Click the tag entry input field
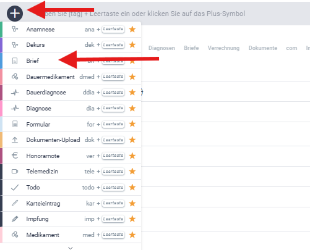The height and width of the screenshot is (250, 310). (165, 14)
